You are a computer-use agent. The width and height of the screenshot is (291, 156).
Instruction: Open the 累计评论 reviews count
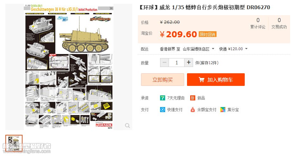(258, 23)
